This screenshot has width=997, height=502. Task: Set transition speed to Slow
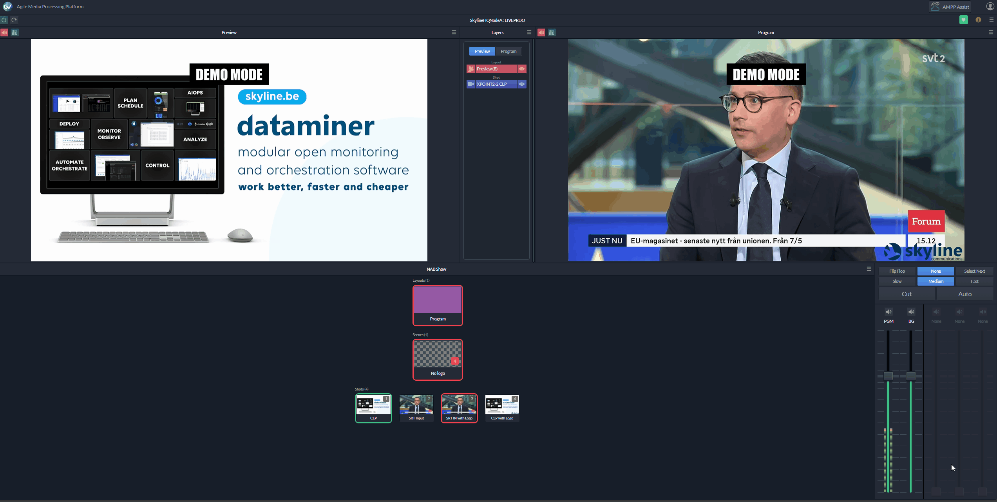(x=897, y=281)
